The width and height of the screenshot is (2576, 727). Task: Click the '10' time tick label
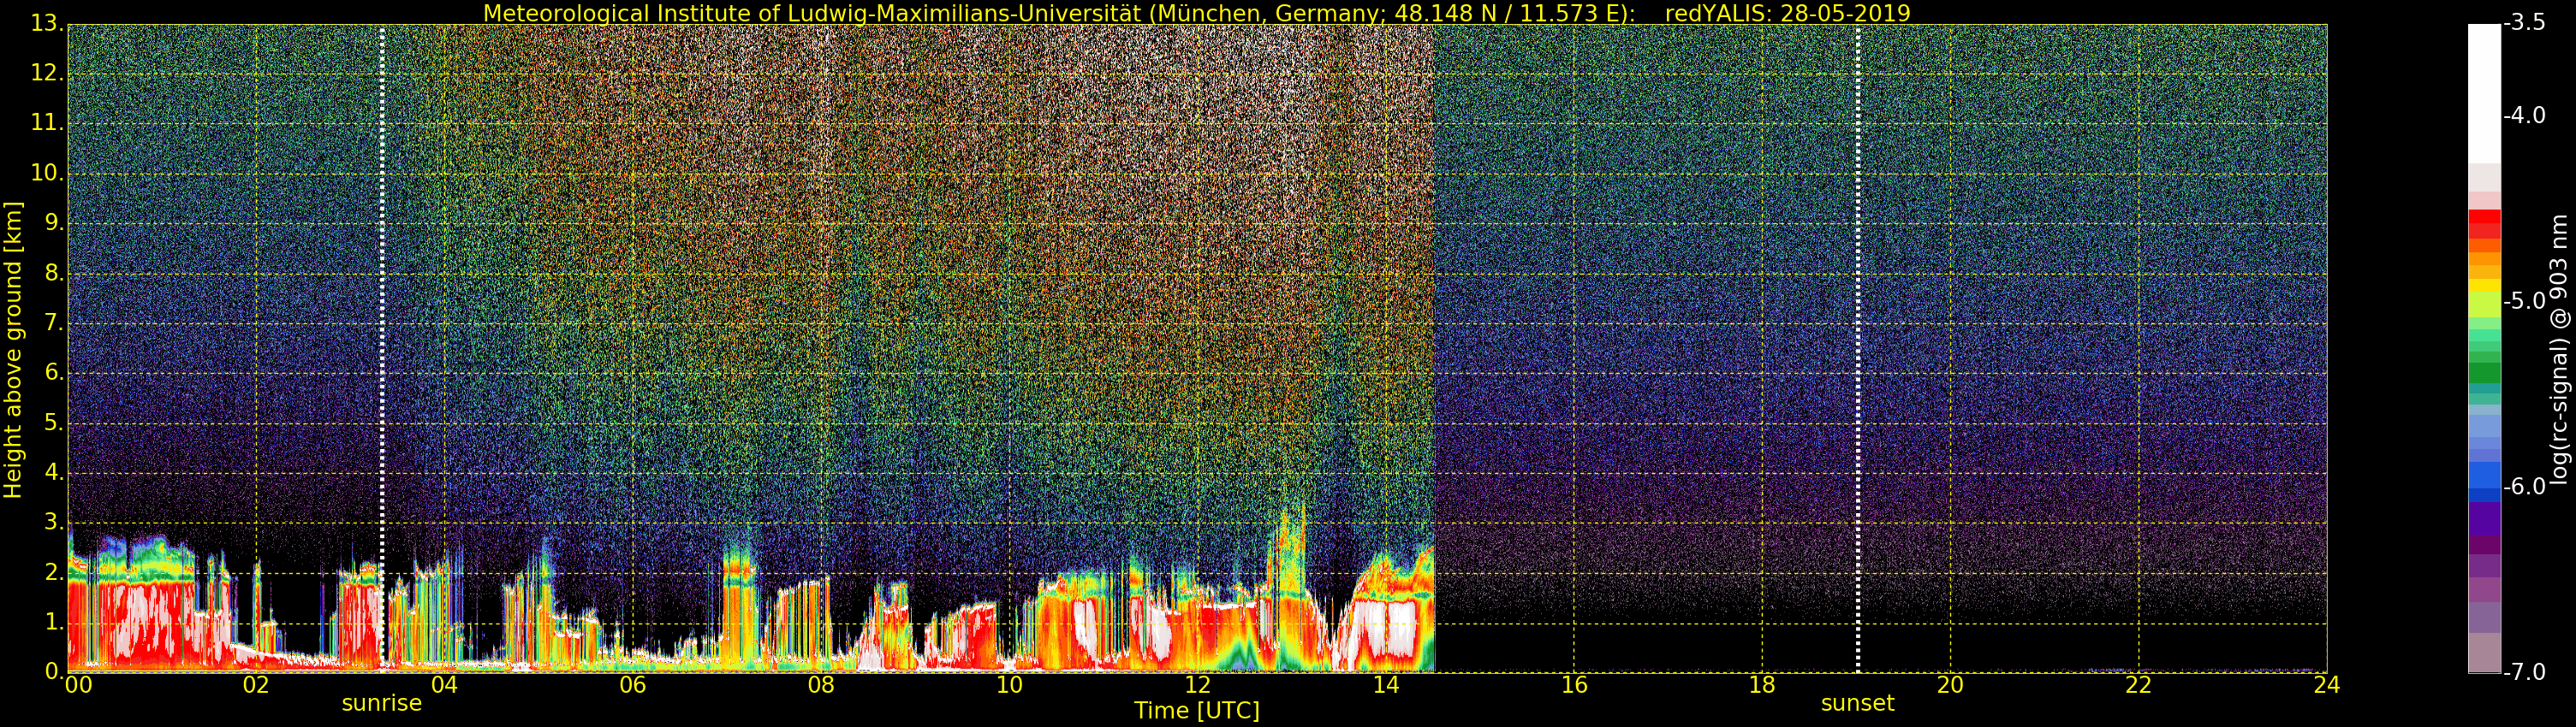pyautogui.click(x=1009, y=684)
